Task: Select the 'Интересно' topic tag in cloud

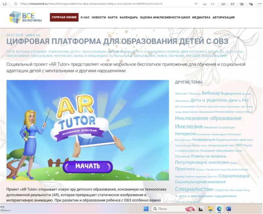Action: coord(185,134)
